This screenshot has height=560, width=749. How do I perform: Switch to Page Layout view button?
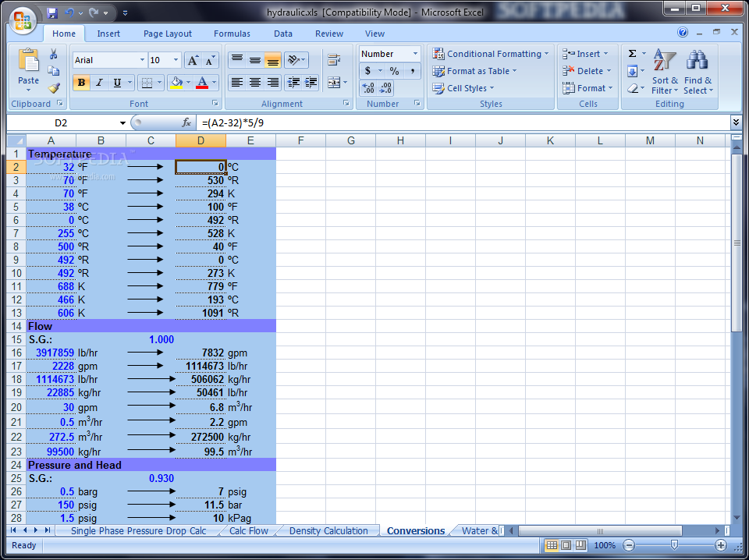click(x=566, y=545)
